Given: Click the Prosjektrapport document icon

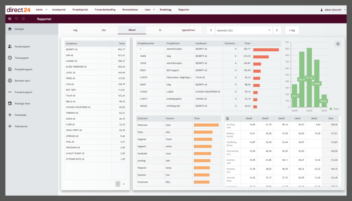Looking at the screenshot, I should (10, 69).
